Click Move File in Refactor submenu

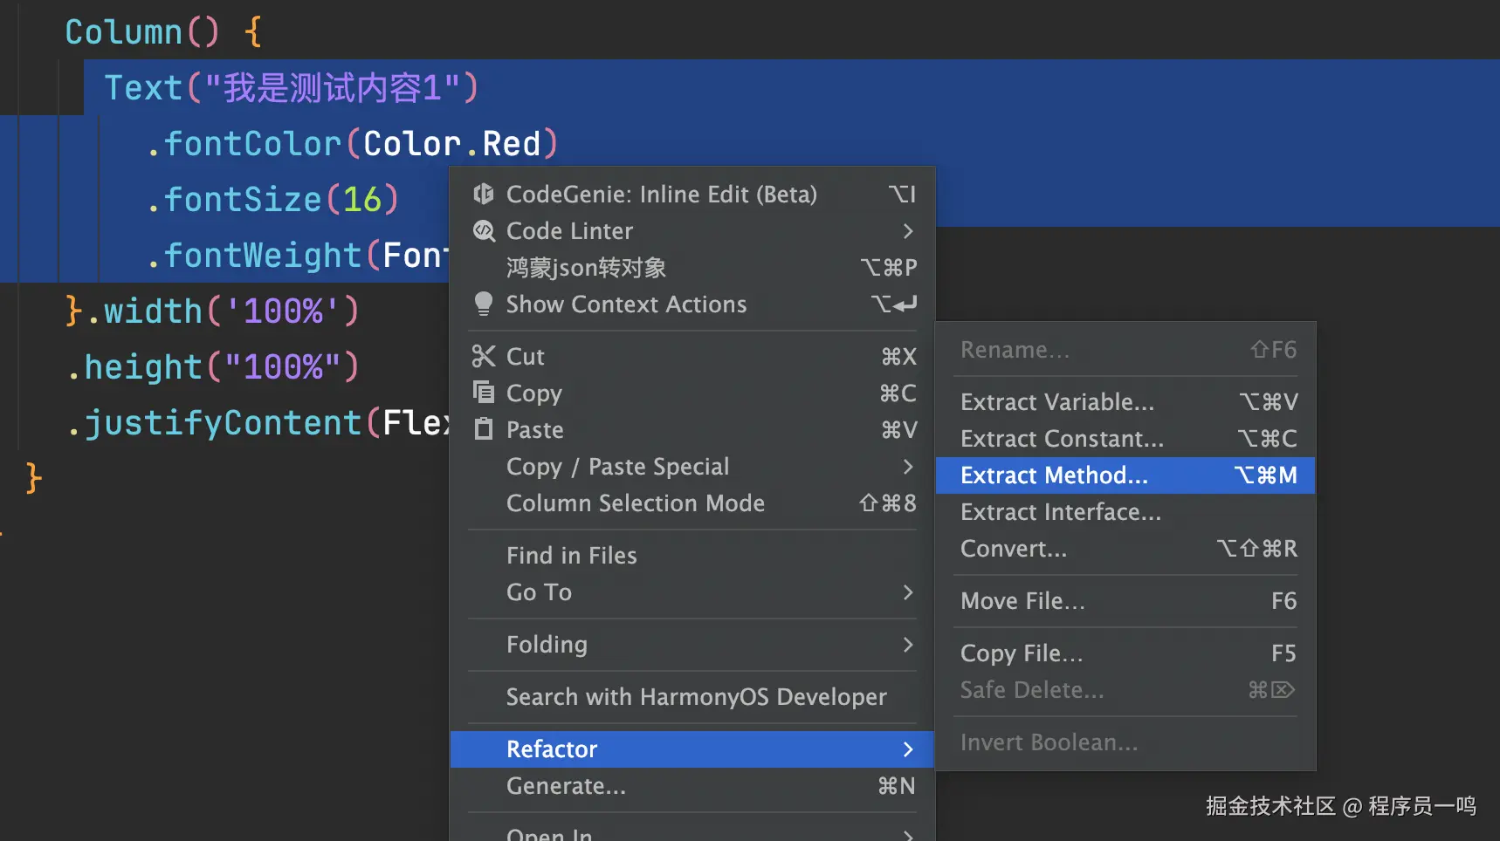click(x=1022, y=601)
